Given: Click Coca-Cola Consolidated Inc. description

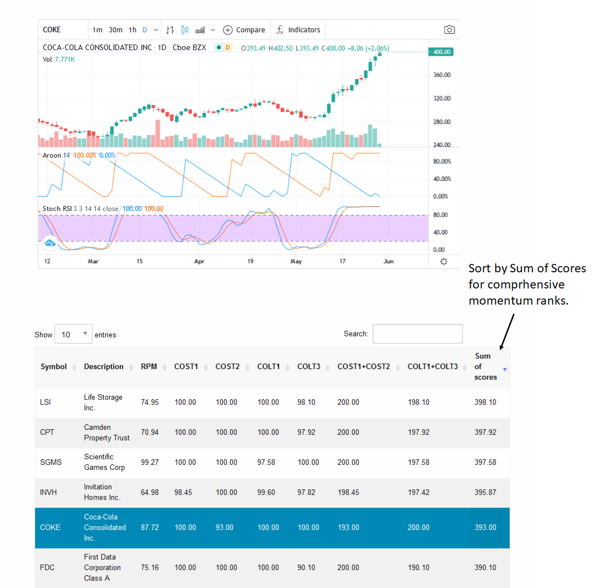Looking at the screenshot, I should coord(105,527).
